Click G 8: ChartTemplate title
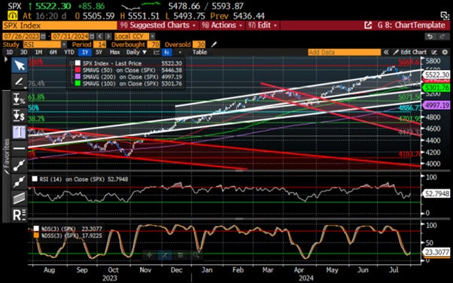The image size is (453, 283). [411, 26]
